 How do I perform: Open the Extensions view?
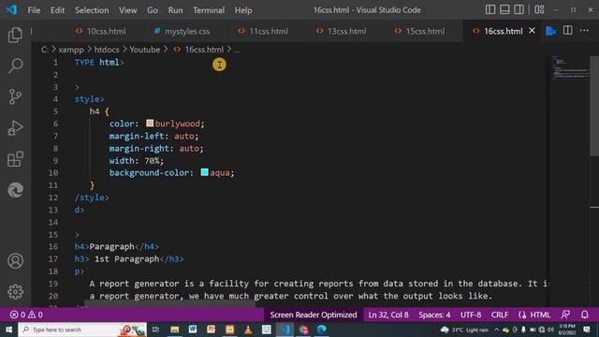click(15, 159)
